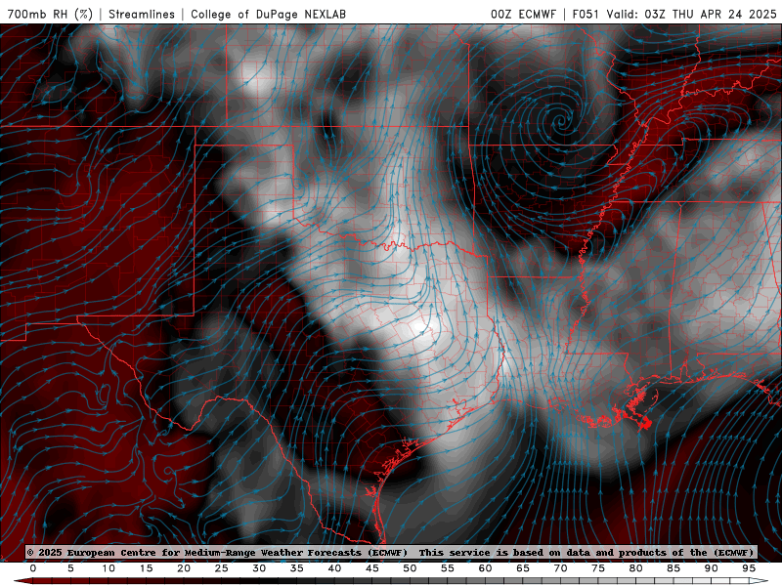Screen dimensions: 782x586
Task: Click the "55" colorbar tick label
Action: [448, 568]
